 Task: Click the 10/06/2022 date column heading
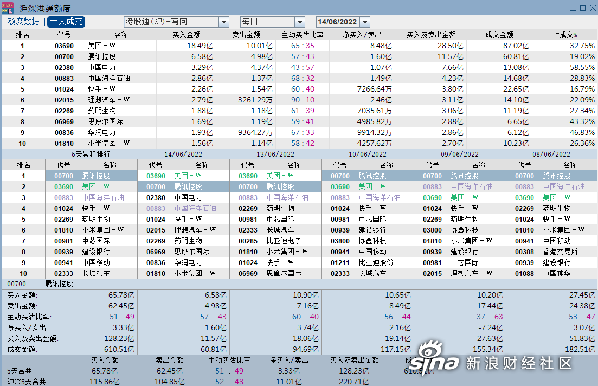click(368, 154)
